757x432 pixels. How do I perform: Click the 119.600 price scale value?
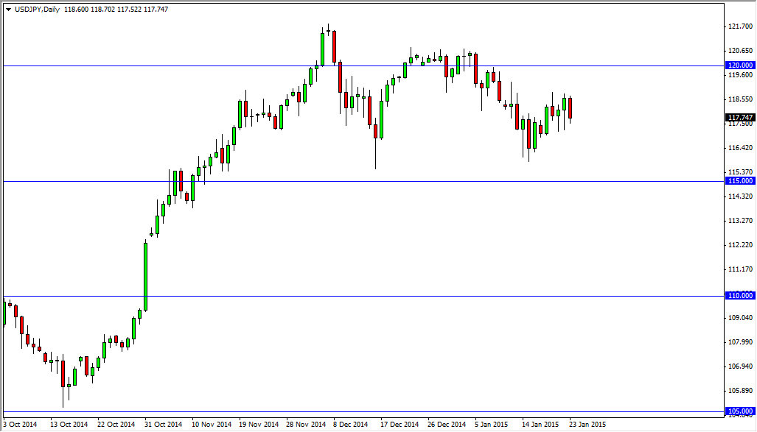740,75
